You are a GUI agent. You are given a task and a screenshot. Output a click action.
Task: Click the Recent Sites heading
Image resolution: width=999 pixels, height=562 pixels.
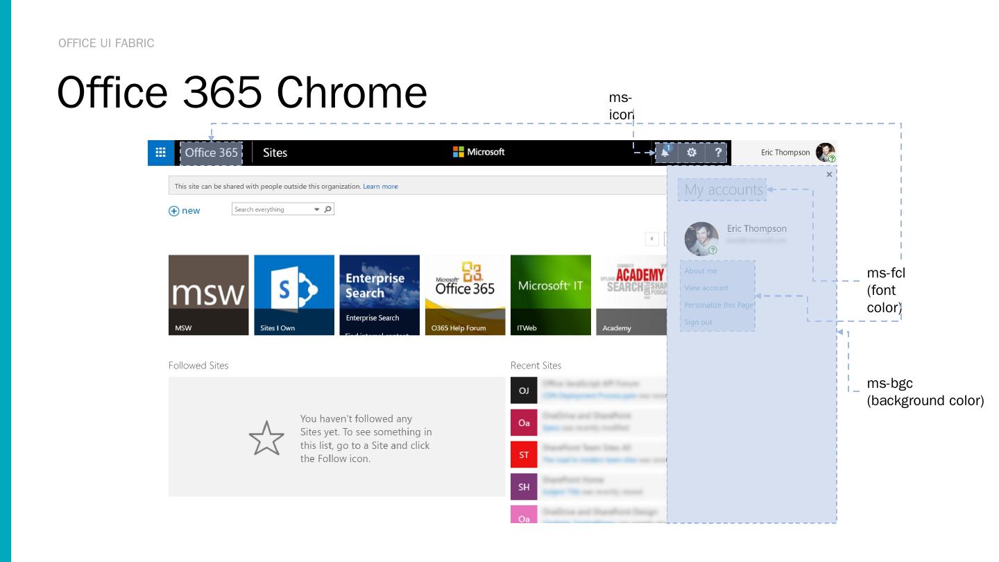point(536,365)
